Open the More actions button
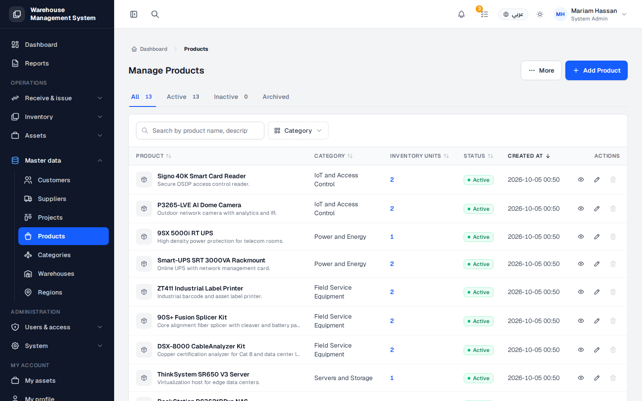Screen dimensions: 642x401 click(x=541, y=70)
